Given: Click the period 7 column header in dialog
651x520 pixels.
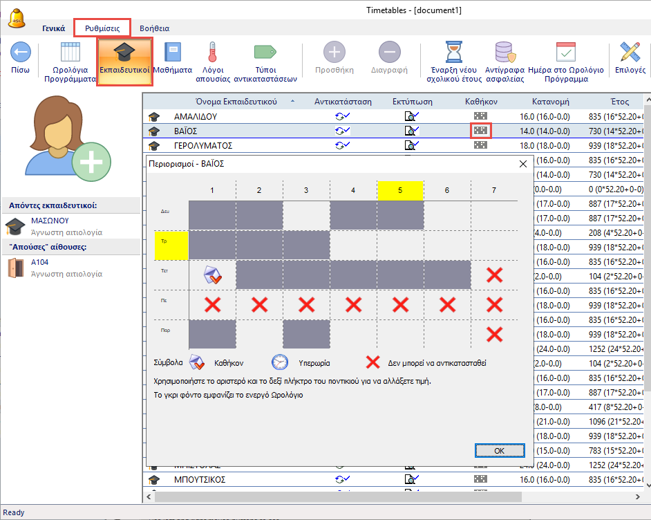Looking at the screenshot, I should click(494, 191).
